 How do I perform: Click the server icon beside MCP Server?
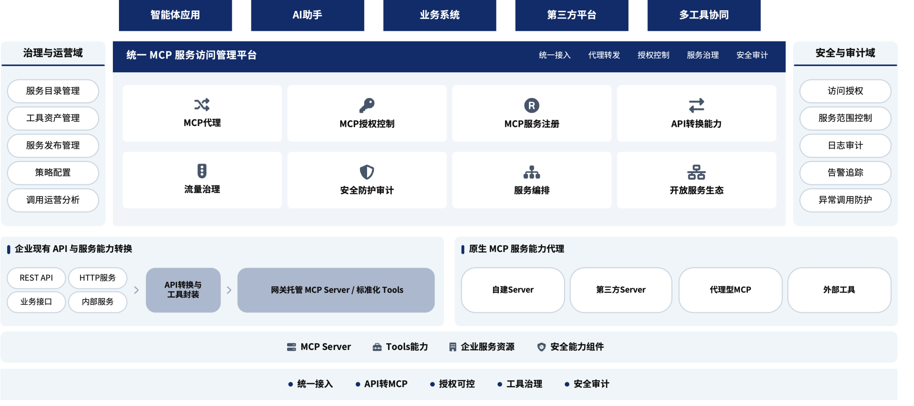[x=291, y=347]
